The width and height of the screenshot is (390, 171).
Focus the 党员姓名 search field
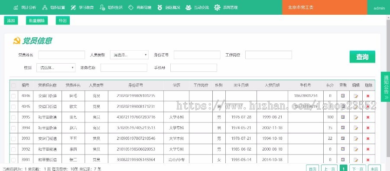pyautogui.click(x=62, y=55)
